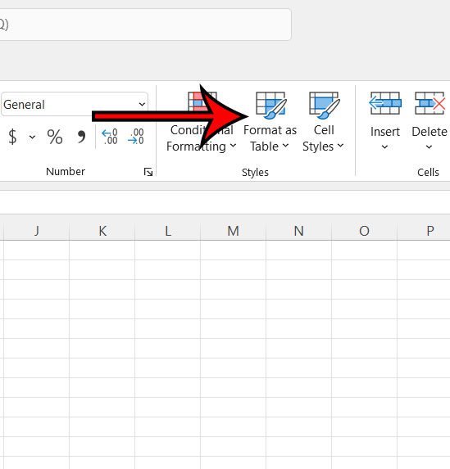This screenshot has width=450, height=469.
Task: Expand the accounting format dropdown arrow
Action: pos(32,138)
